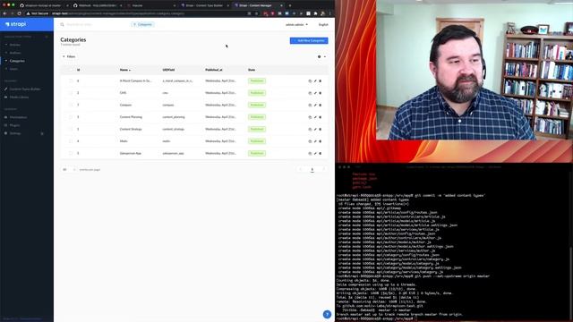Edit the Media category row
The width and height of the screenshot is (573, 322).
pyautogui.click(x=315, y=141)
